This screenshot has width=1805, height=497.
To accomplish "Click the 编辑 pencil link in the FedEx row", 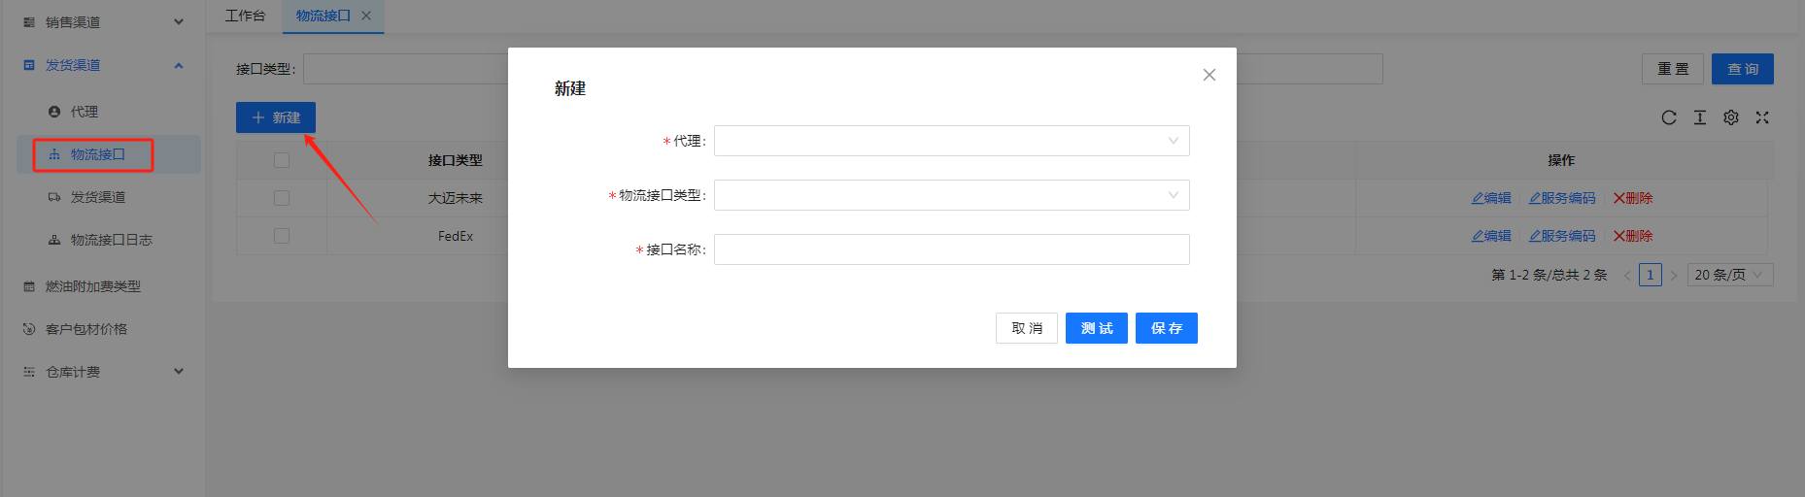I will pos(1491,236).
